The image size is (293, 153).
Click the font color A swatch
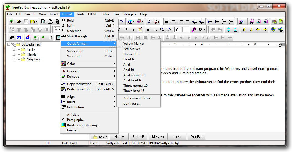[177, 30]
